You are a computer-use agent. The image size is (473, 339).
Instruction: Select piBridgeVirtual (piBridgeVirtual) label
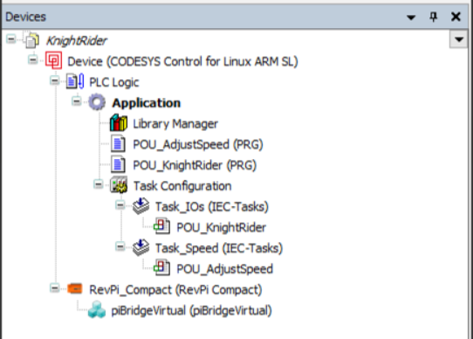tap(191, 310)
